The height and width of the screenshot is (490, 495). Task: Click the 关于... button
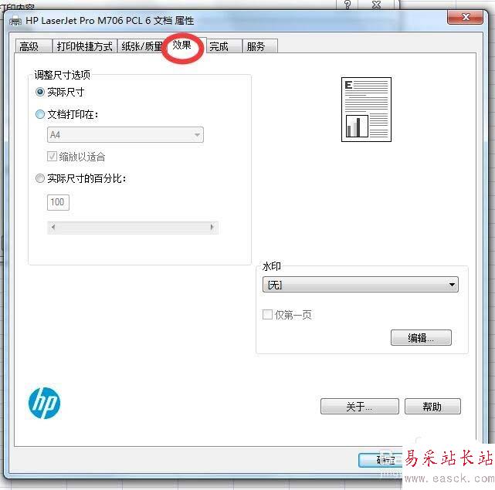[x=360, y=407]
